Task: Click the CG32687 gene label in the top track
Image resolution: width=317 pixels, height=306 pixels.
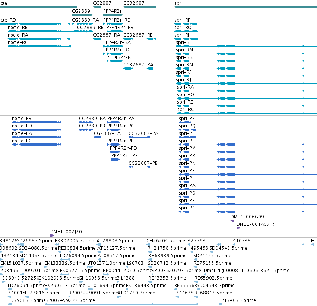Action: pyautogui.click(x=134, y=3)
